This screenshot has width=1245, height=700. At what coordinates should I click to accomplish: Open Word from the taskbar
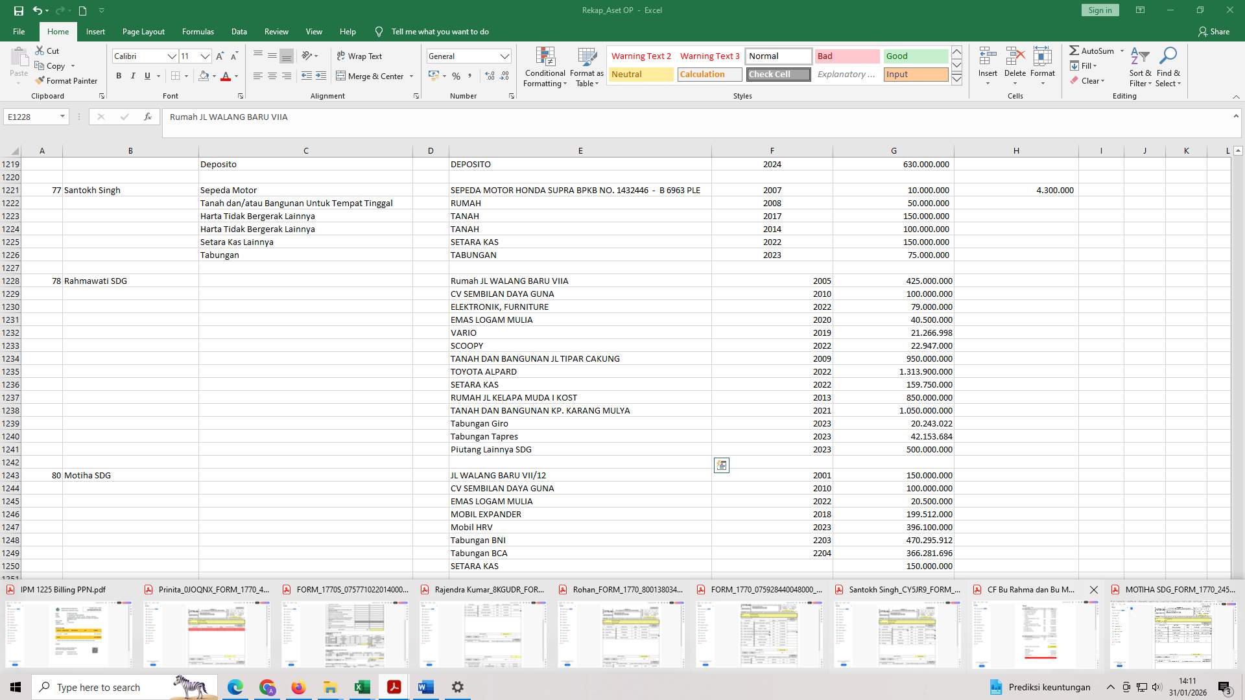[425, 686]
